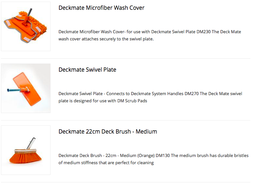Click "DM270" in the swivel plate description
Image resolution: width=254 pixels, height=186 pixels.
(x=191, y=93)
